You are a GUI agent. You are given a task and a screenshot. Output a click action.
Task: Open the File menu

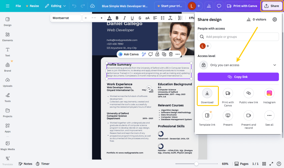pyautogui.click(x=18, y=6)
